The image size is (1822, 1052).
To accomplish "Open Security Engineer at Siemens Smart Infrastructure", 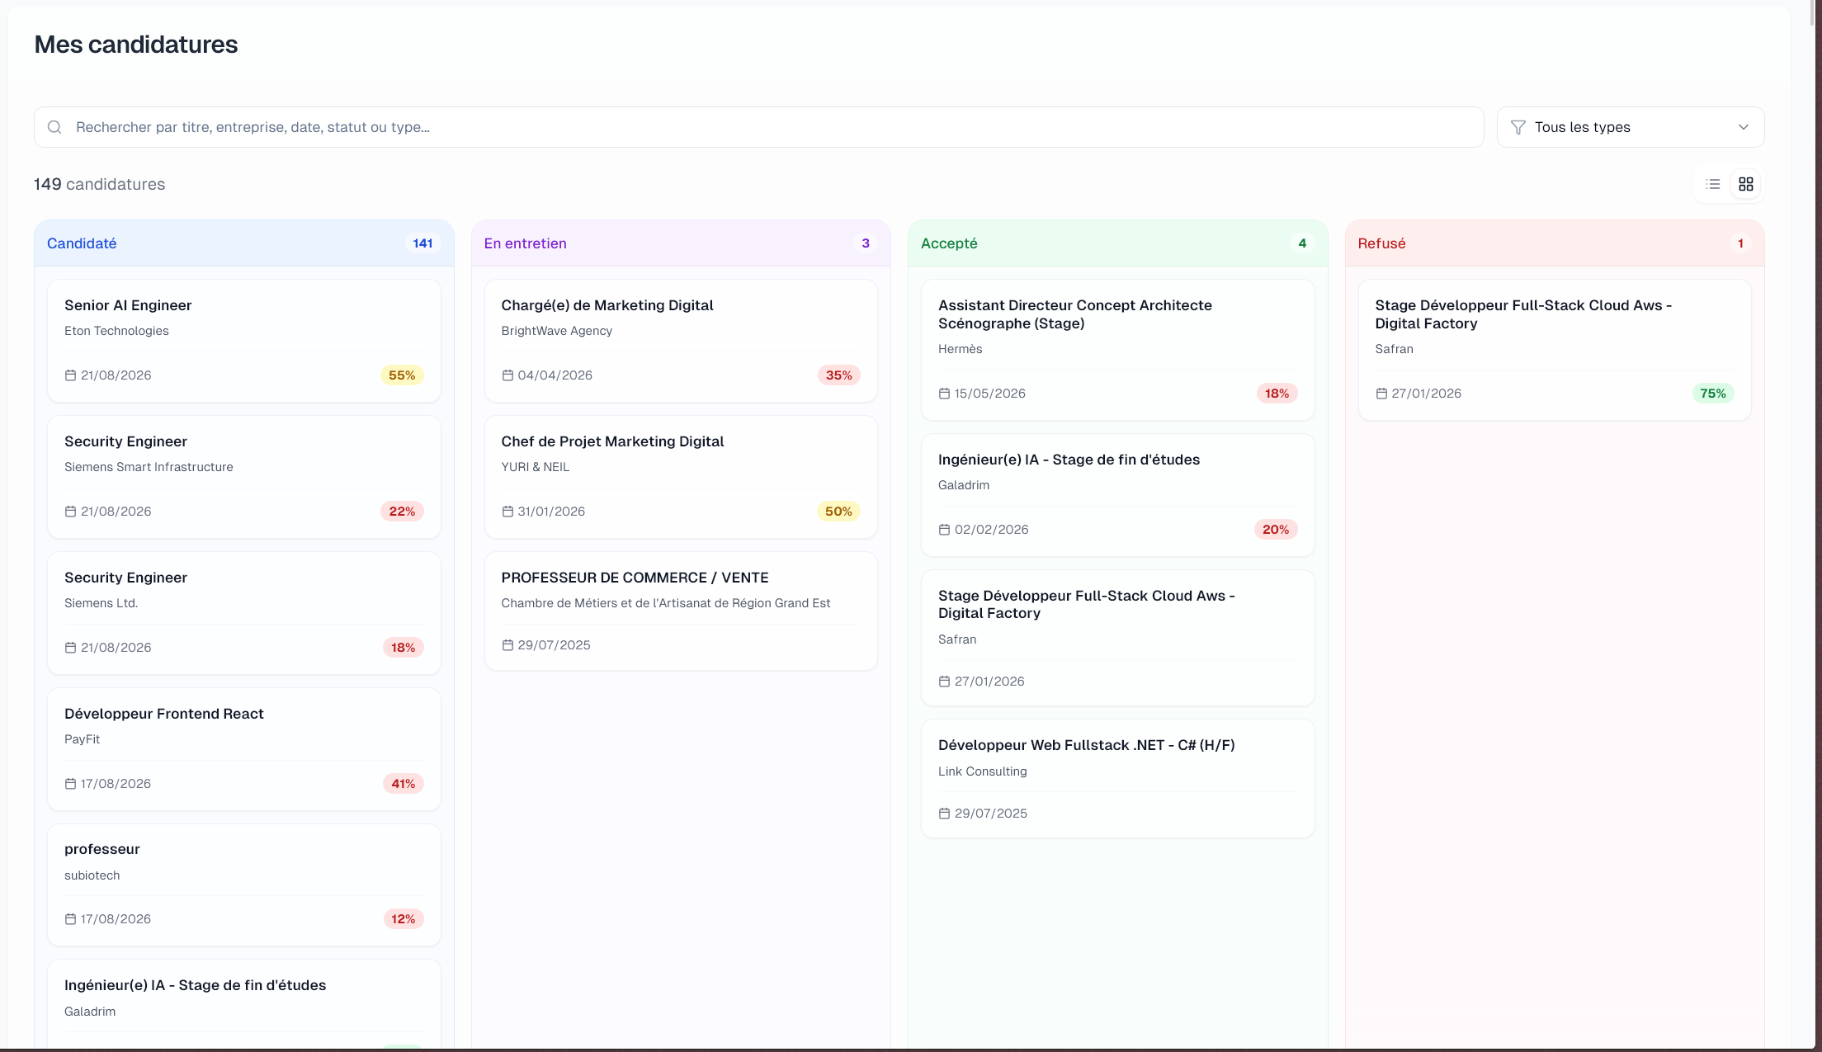I will click(244, 477).
